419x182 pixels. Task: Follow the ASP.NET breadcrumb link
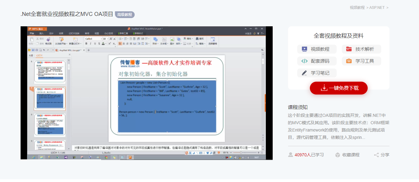tap(377, 8)
